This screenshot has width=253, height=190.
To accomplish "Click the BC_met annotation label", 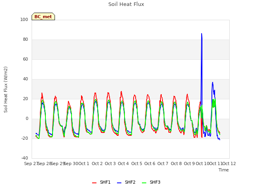I will [x=43, y=17].
